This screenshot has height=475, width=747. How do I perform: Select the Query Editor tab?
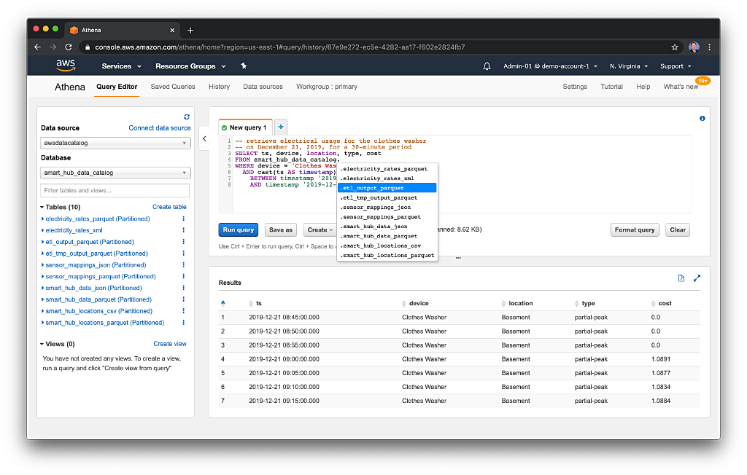[117, 87]
